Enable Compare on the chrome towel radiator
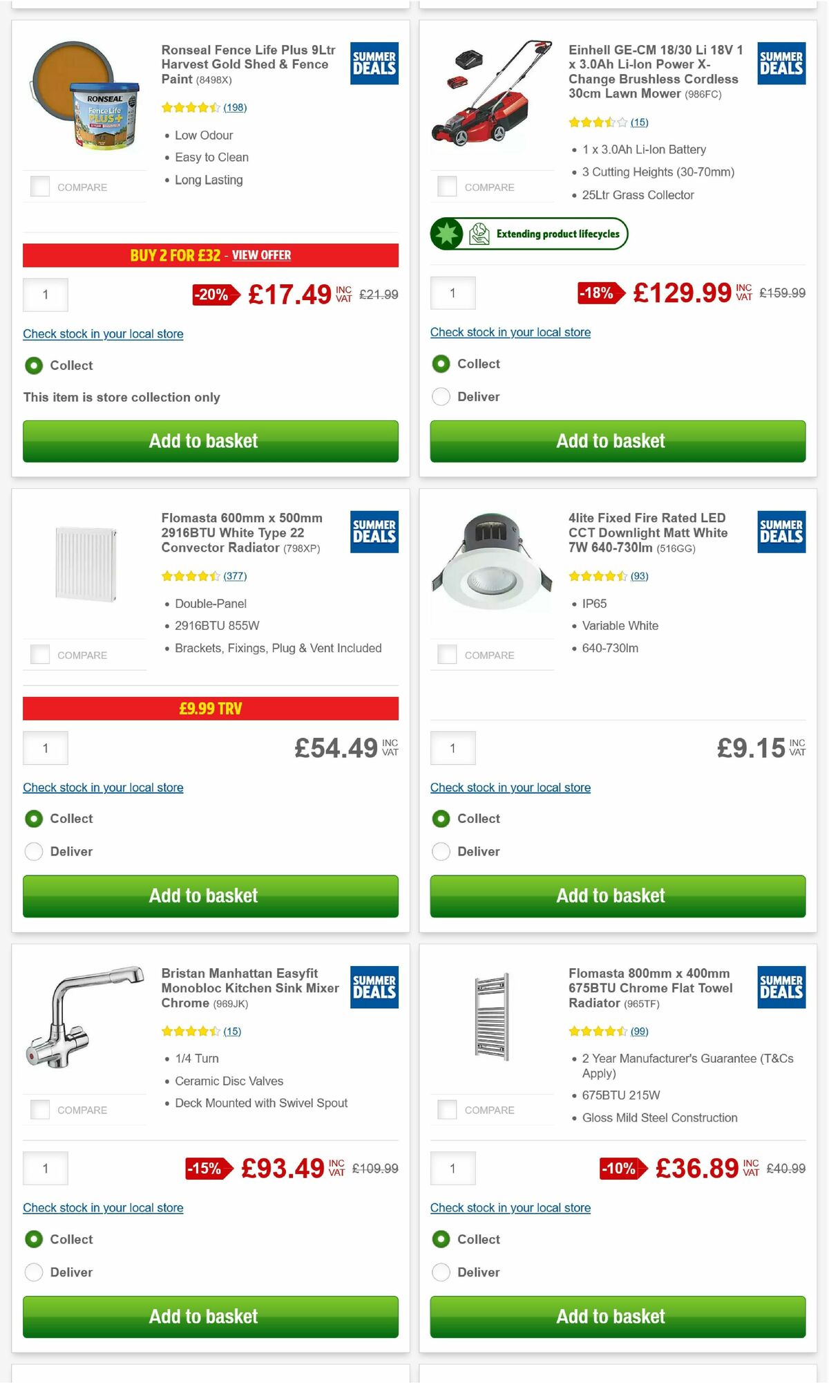 tap(446, 1109)
